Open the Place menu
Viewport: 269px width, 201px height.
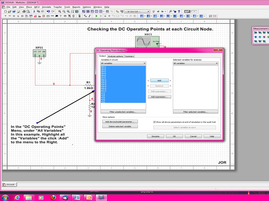(x=29, y=7)
